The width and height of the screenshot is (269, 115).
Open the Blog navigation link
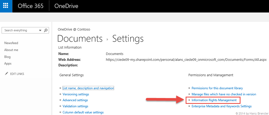point(7,57)
